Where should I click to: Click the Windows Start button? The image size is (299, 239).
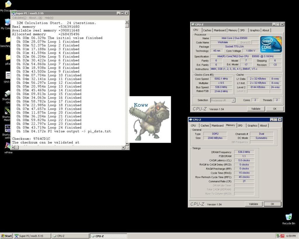click(6, 236)
